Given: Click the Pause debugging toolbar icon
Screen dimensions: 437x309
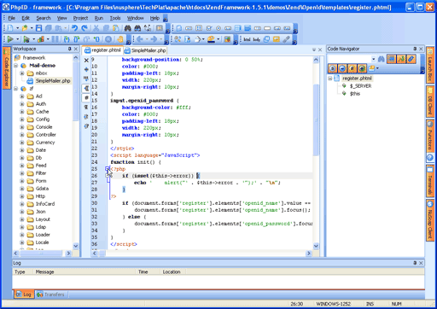Looking at the screenshot, I should coord(55,39).
